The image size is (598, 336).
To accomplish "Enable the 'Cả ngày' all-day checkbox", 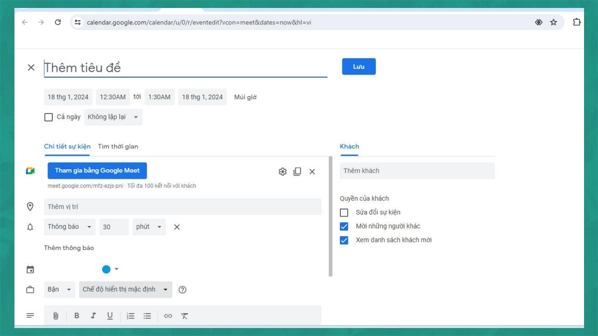I will (48, 117).
